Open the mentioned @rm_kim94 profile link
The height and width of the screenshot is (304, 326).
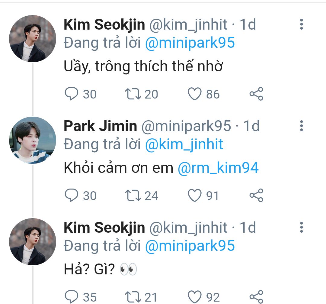point(218,168)
